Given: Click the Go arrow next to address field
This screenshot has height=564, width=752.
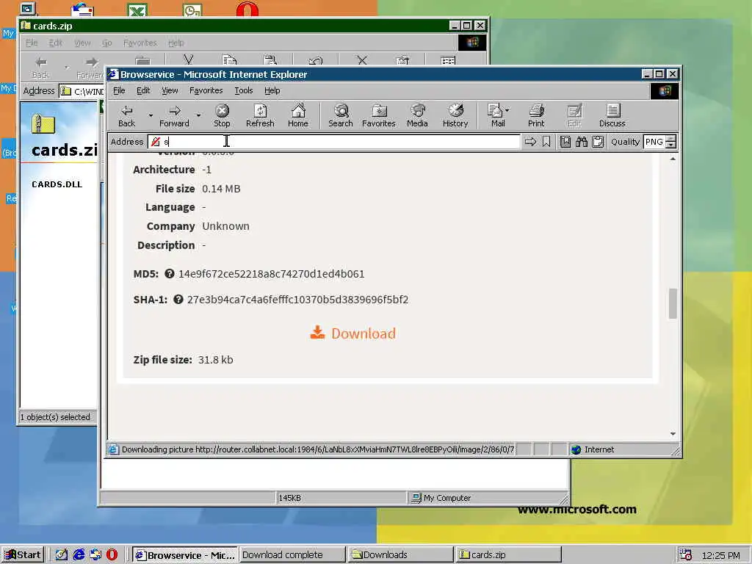Looking at the screenshot, I should [530, 142].
